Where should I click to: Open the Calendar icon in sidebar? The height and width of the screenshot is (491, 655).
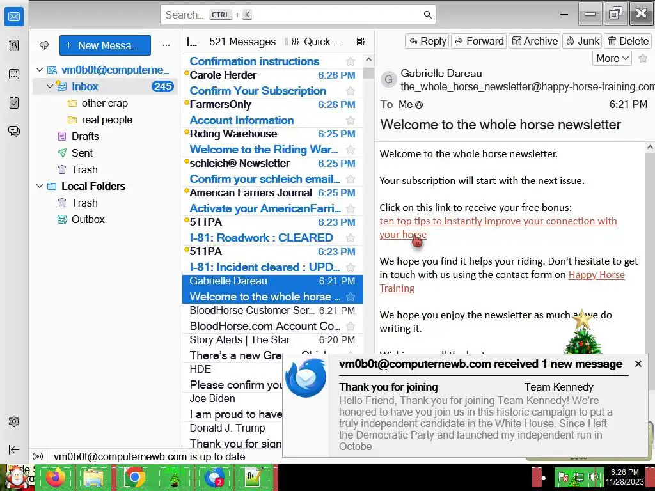14,74
